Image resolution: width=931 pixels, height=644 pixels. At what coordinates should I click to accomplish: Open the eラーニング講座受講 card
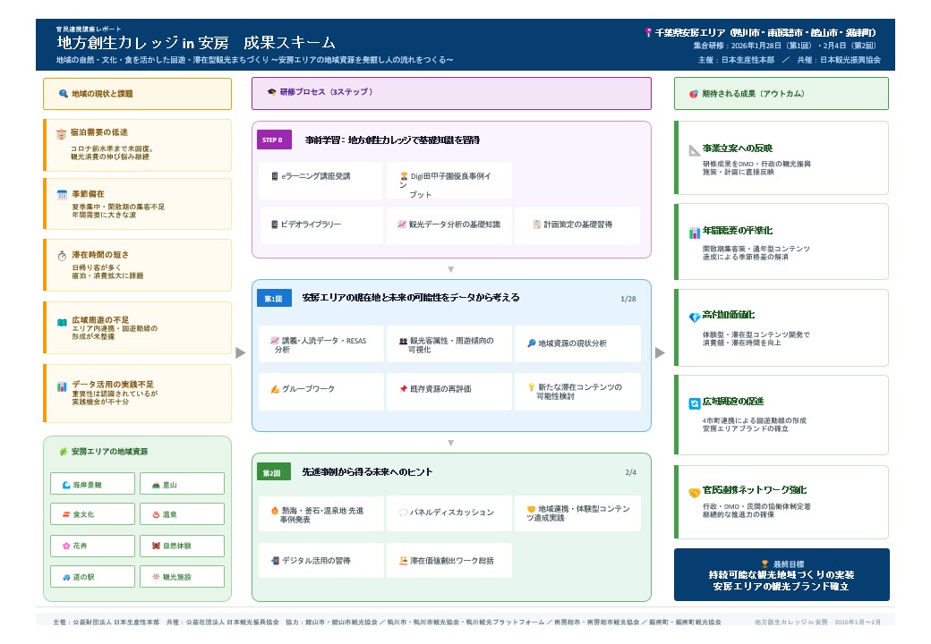point(320,176)
